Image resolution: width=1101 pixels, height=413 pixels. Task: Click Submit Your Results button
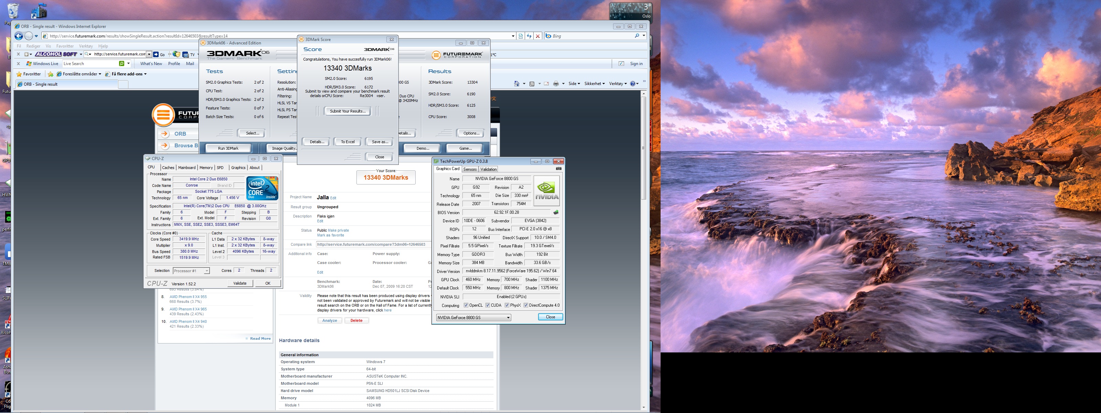pyautogui.click(x=348, y=111)
